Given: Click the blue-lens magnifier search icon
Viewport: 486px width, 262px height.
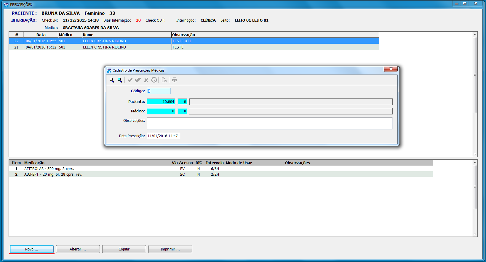Looking at the screenshot, I should (x=120, y=80).
